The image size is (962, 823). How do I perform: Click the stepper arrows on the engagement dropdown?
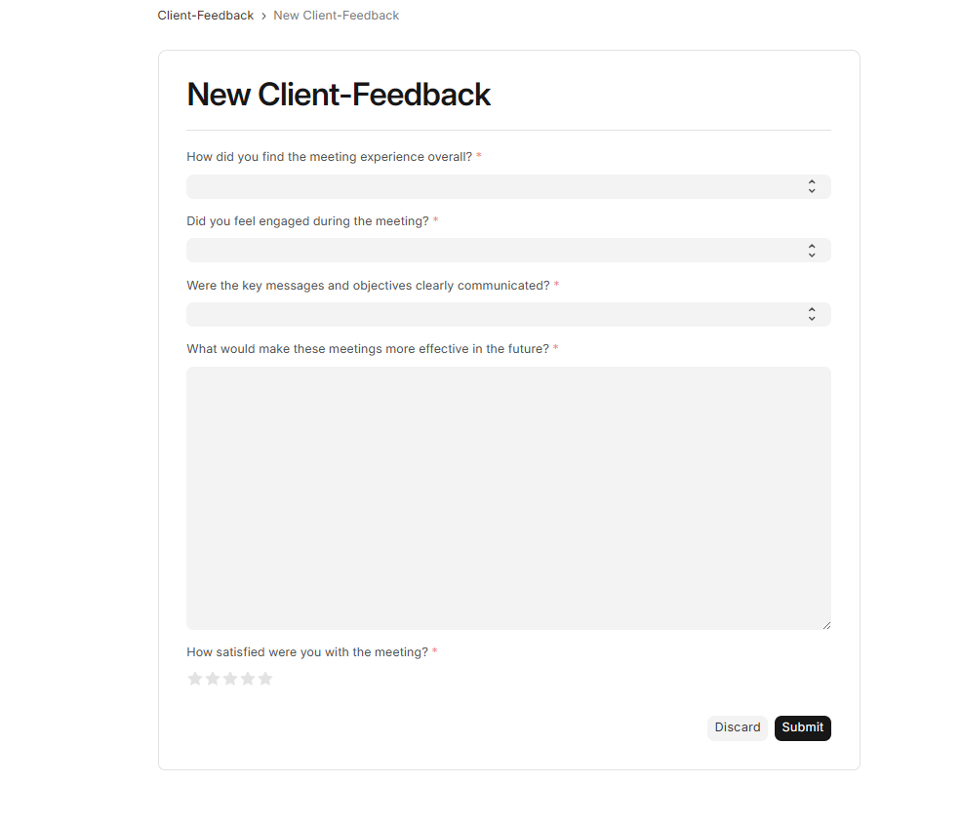812,250
